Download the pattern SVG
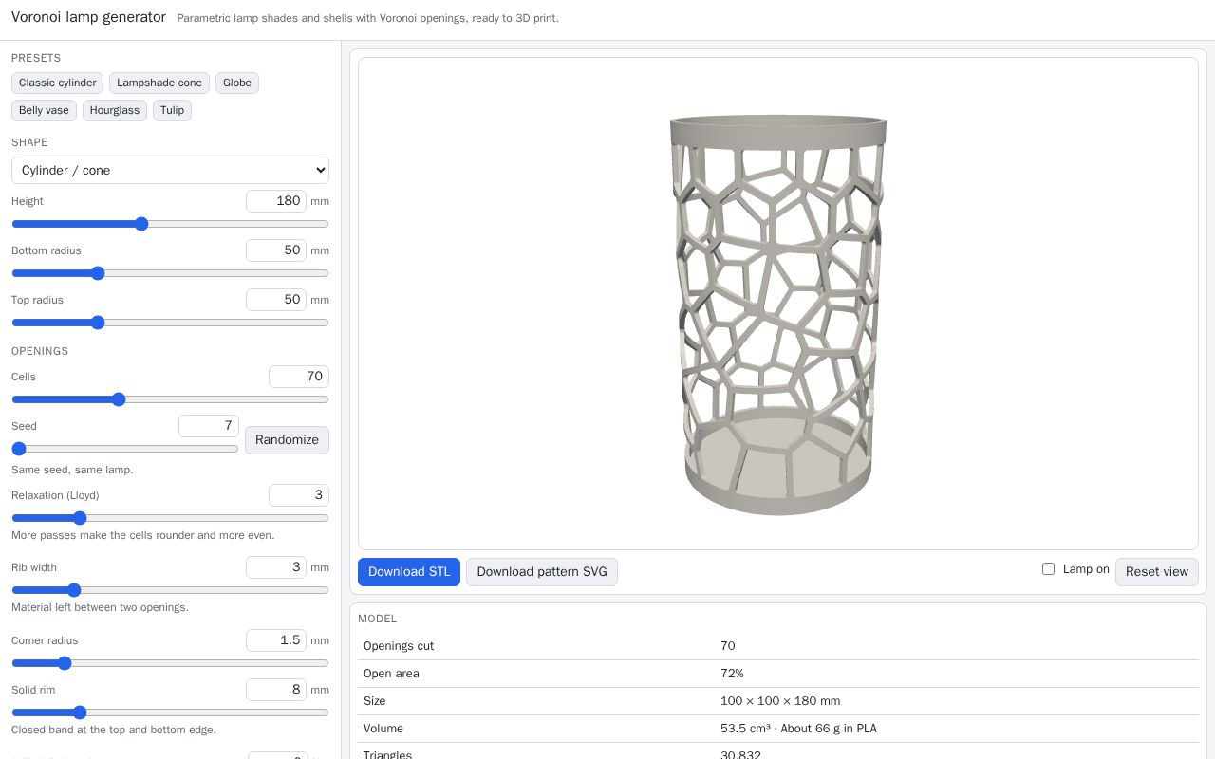The height and width of the screenshot is (759, 1215). click(x=542, y=572)
